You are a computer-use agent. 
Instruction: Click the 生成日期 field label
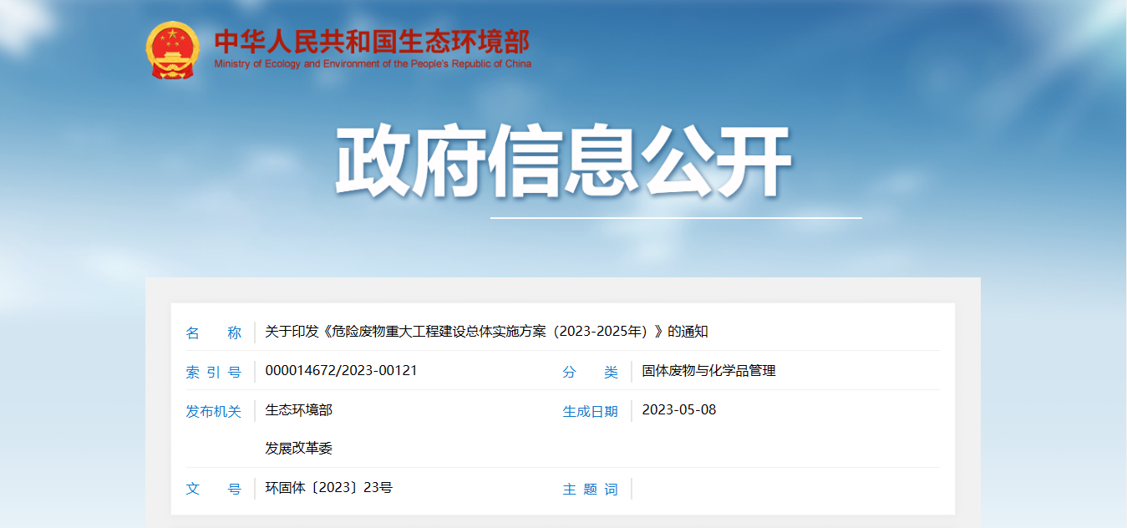(590, 411)
